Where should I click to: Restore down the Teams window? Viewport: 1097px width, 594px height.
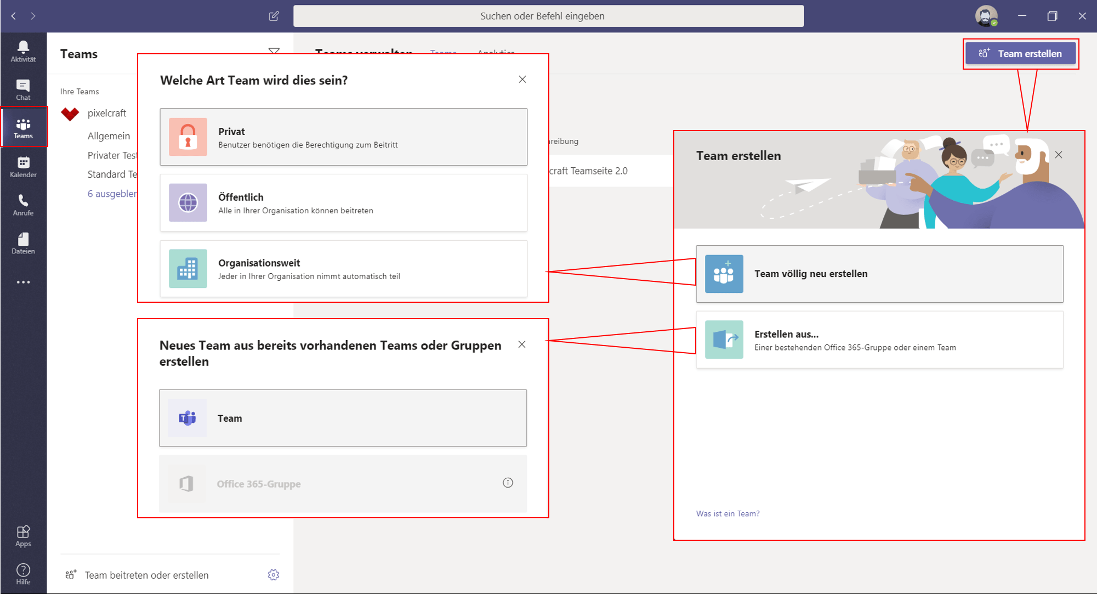(1052, 16)
